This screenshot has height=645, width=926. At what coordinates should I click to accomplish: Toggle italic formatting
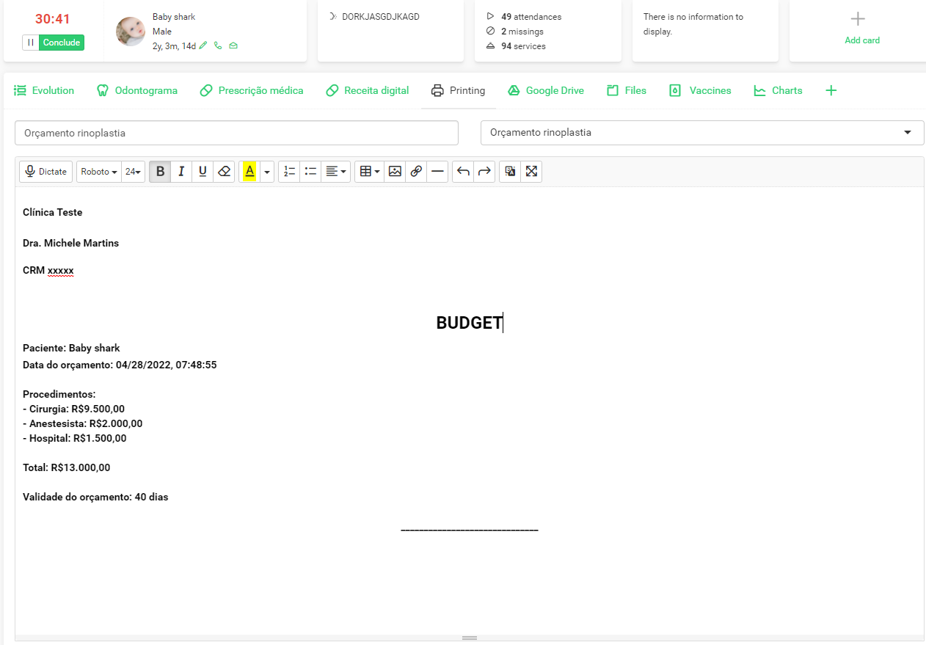181,172
